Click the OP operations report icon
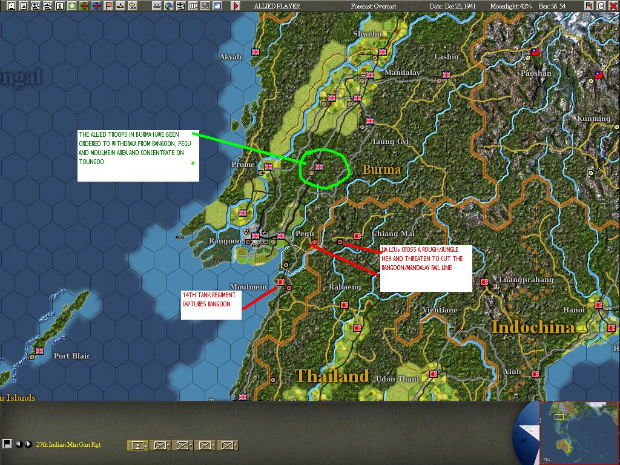The image size is (620, 465). (x=193, y=6)
